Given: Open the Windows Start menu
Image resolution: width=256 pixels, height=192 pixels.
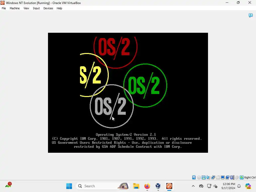Looking at the screenshot, I should [69, 186].
